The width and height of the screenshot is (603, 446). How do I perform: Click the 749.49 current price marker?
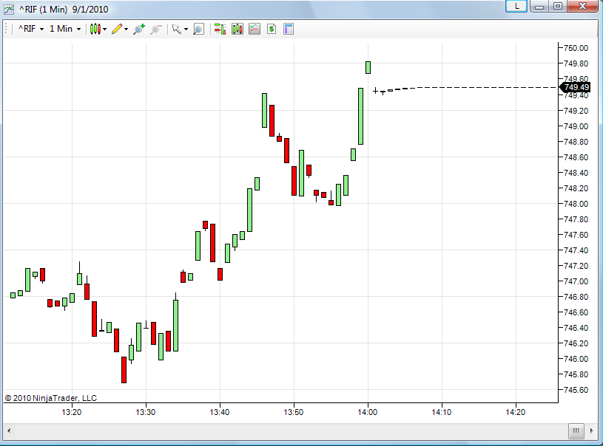tap(575, 88)
